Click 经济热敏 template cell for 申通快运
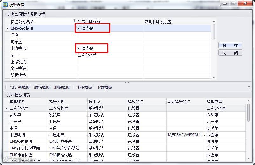The height and width of the screenshot is (165, 255). [110, 48]
